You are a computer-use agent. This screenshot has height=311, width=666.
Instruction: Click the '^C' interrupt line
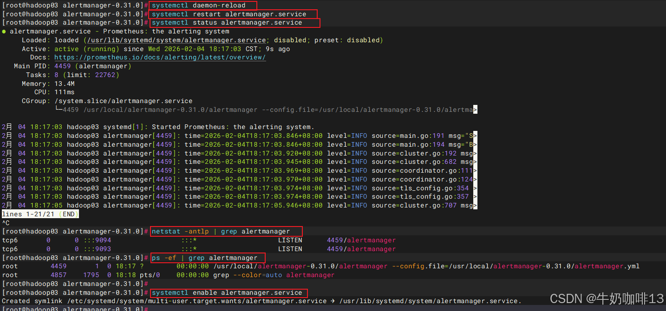click(6, 223)
